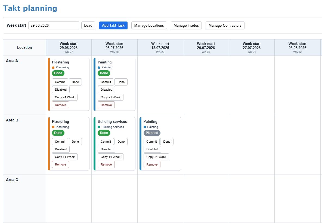Click the Week start date input field
322x223 pixels.
(x=54, y=25)
